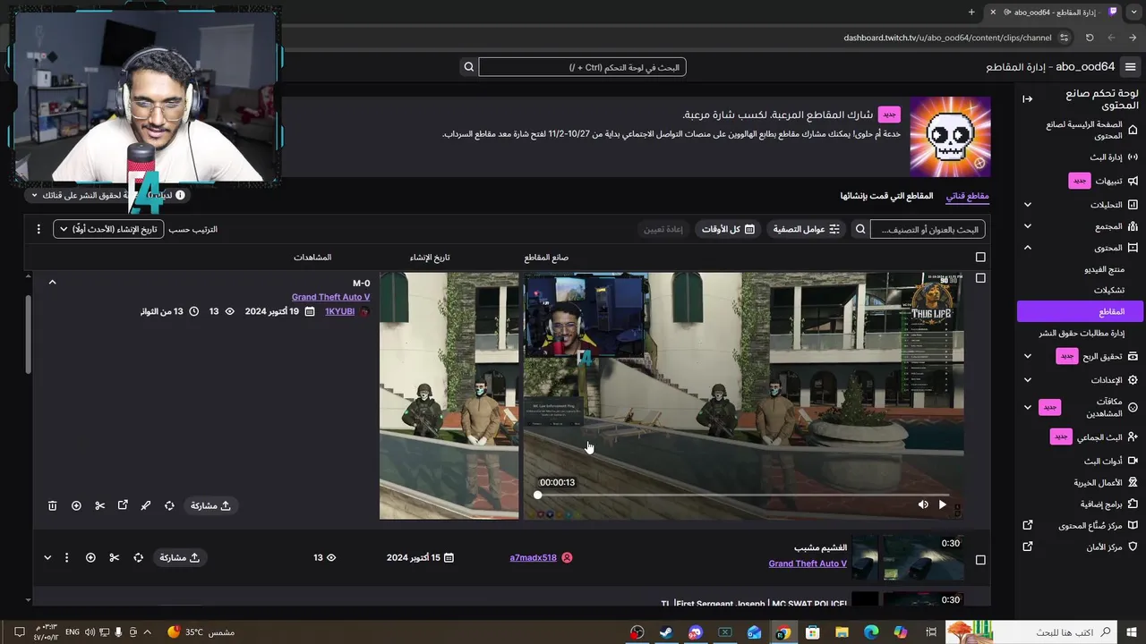Click the scissors edit icon on M-0 clip

99,505
